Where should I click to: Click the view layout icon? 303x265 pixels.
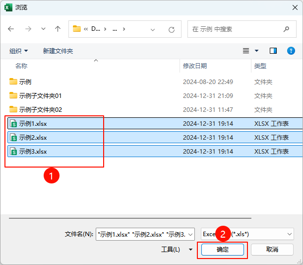(246, 51)
